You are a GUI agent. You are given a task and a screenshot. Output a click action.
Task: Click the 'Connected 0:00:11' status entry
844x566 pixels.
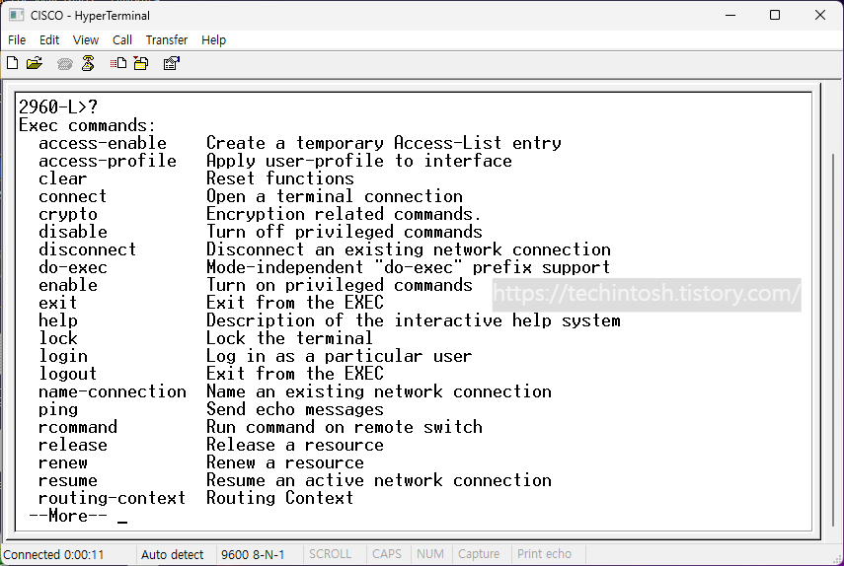pos(53,554)
